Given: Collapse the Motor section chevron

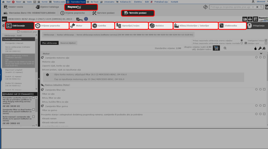Looking at the screenshot, I should pyautogui.click(x=261, y=54).
